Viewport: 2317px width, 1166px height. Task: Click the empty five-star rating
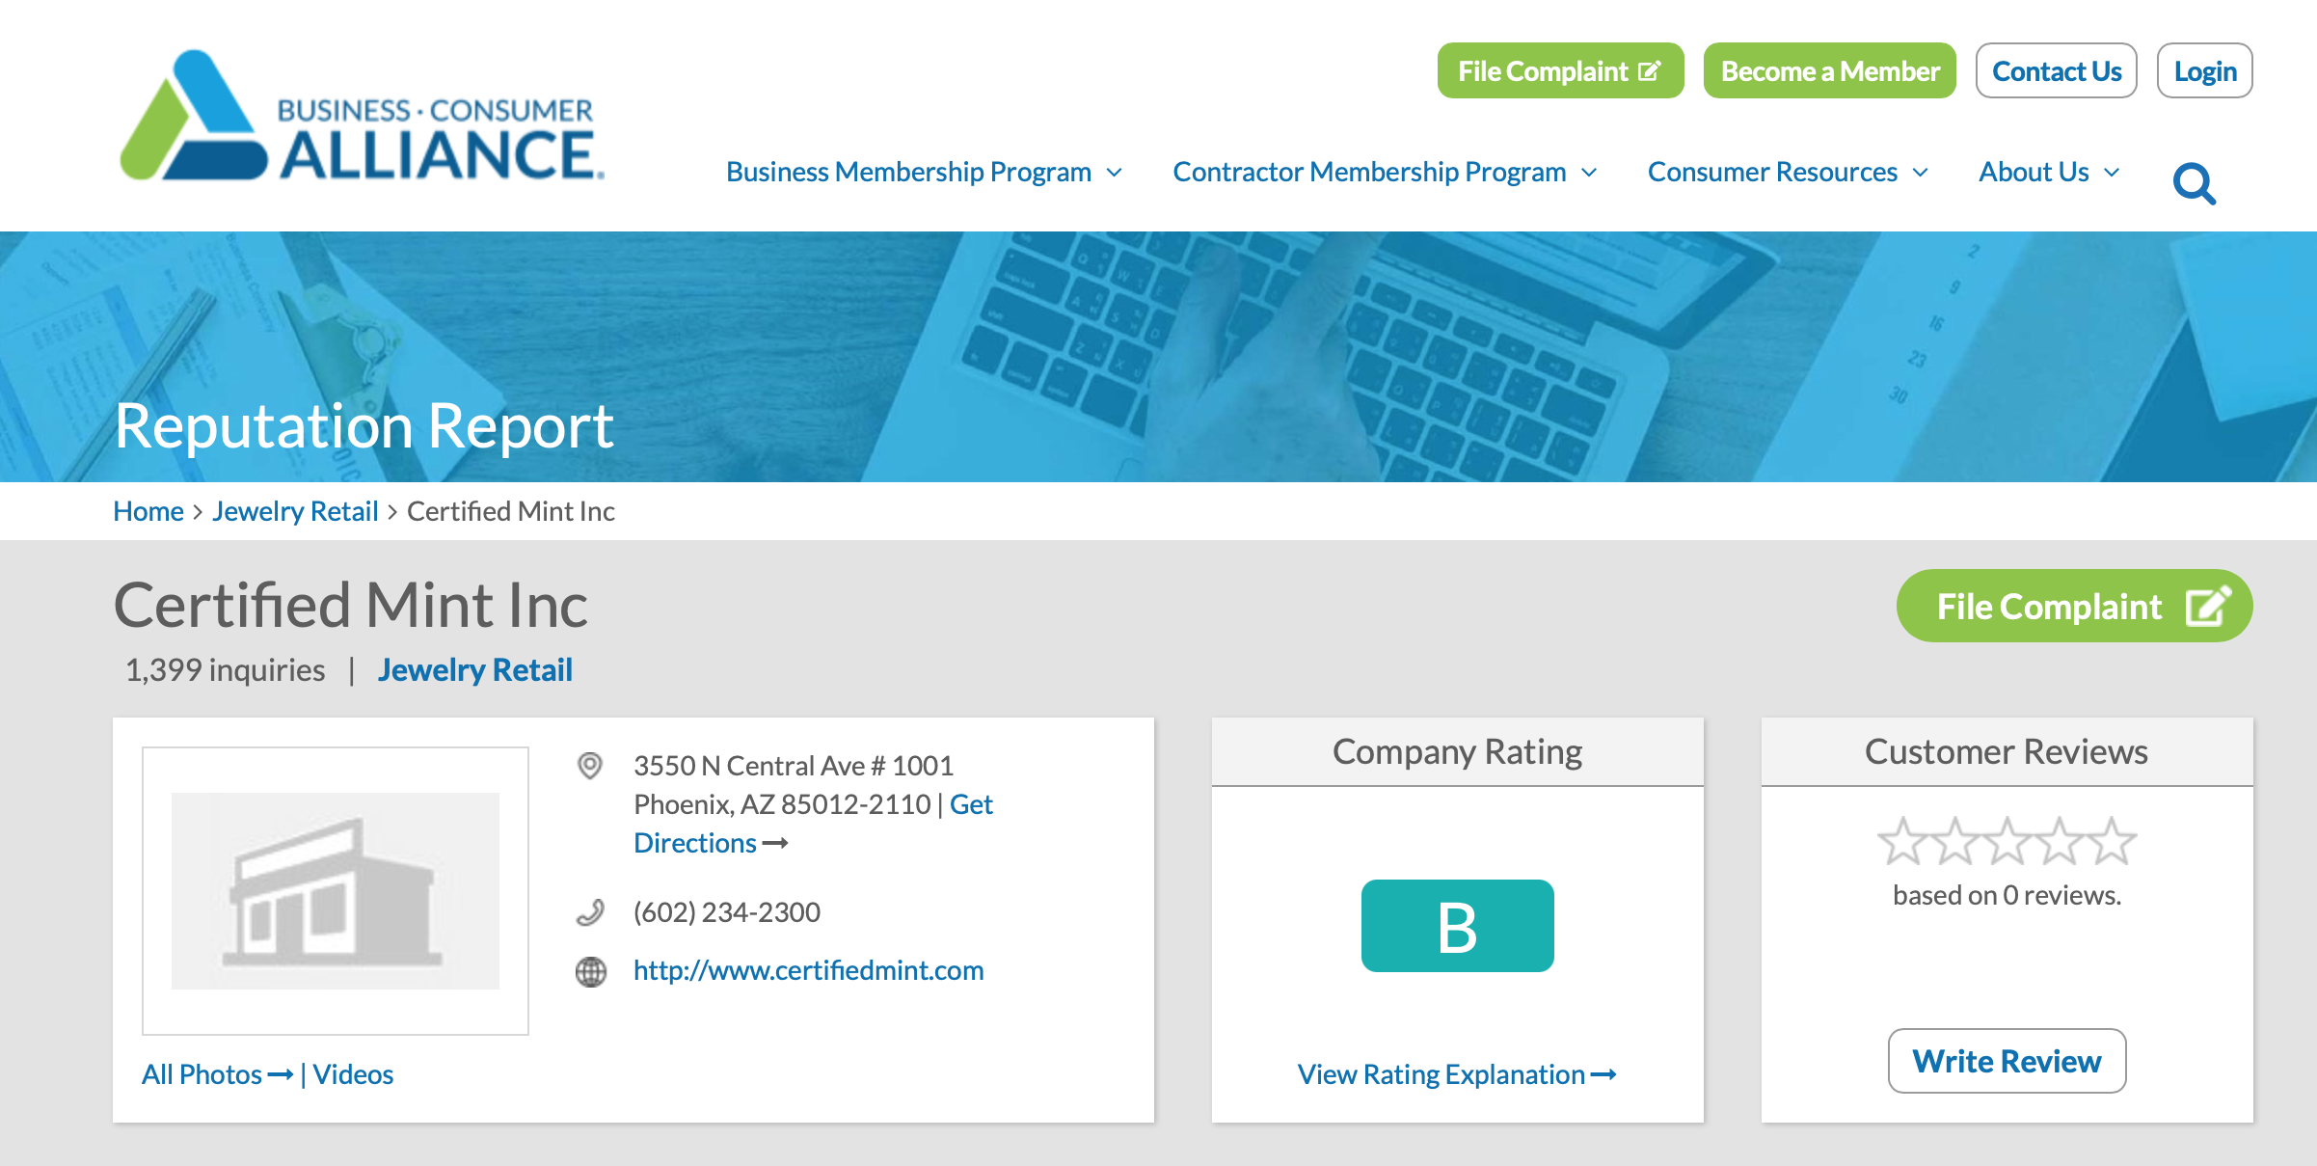coord(2007,841)
